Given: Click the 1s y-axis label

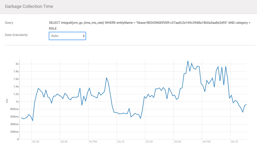Looking at the screenshot, I should pyautogui.click(x=17, y=102).
